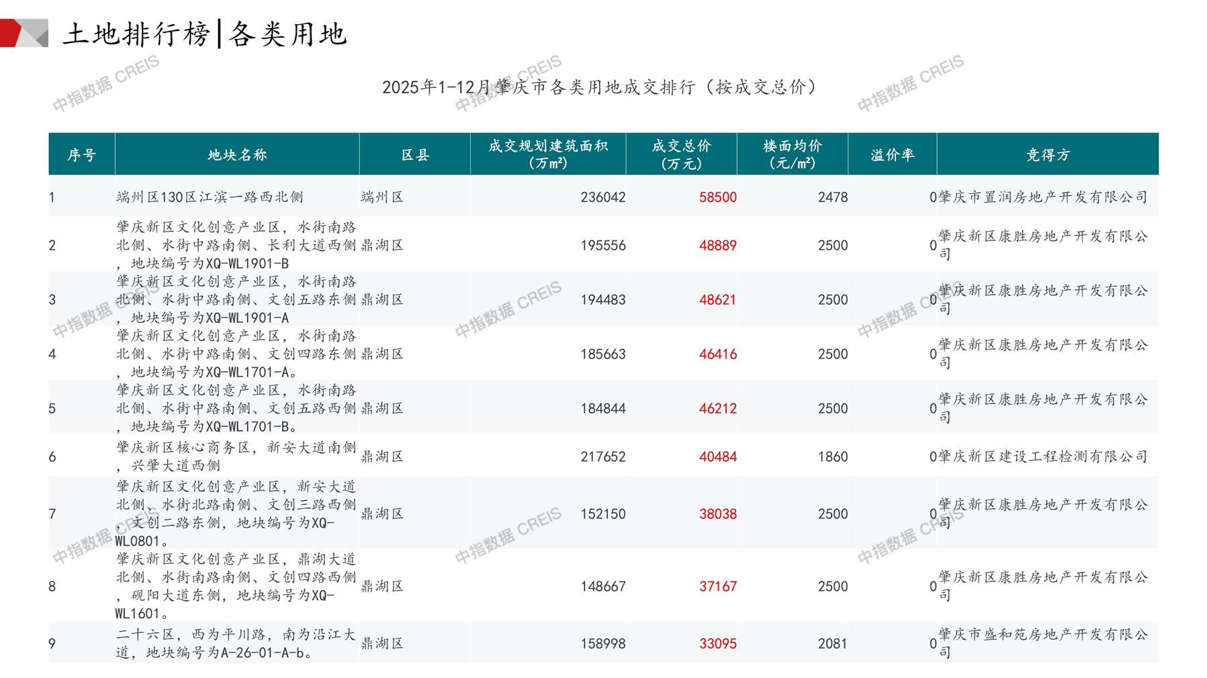Screen dimensions: 1207x678
Task: Select the 溢价率 column header
Action: [x=892, y=155]
